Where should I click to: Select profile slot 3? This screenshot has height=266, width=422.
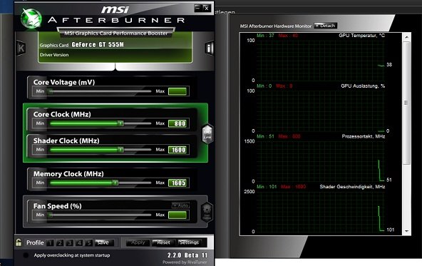click(x=69, y=243)
